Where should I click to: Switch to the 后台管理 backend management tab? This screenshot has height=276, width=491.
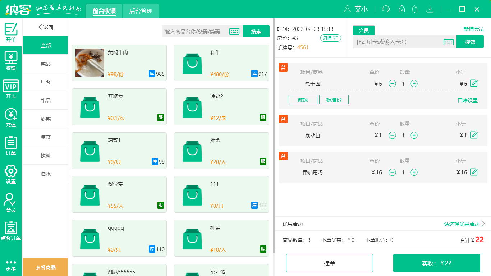[141, 11]
